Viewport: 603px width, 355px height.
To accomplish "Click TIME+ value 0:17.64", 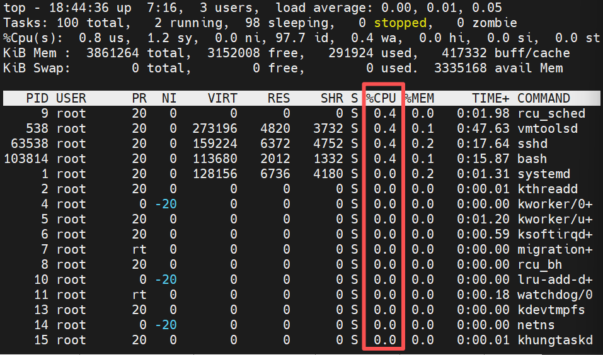I will [483, 144].
